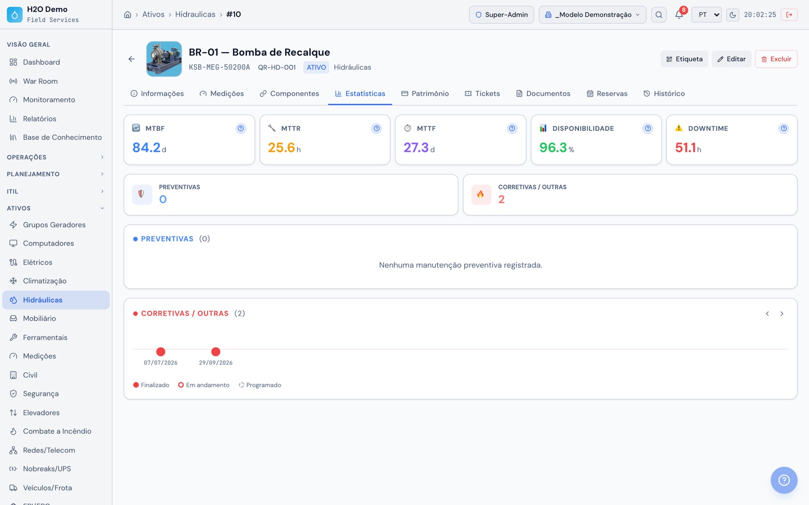Click the H2O Demo water drop logo
Viewport: 809px width, 505px height.
[x=15, y=15]
